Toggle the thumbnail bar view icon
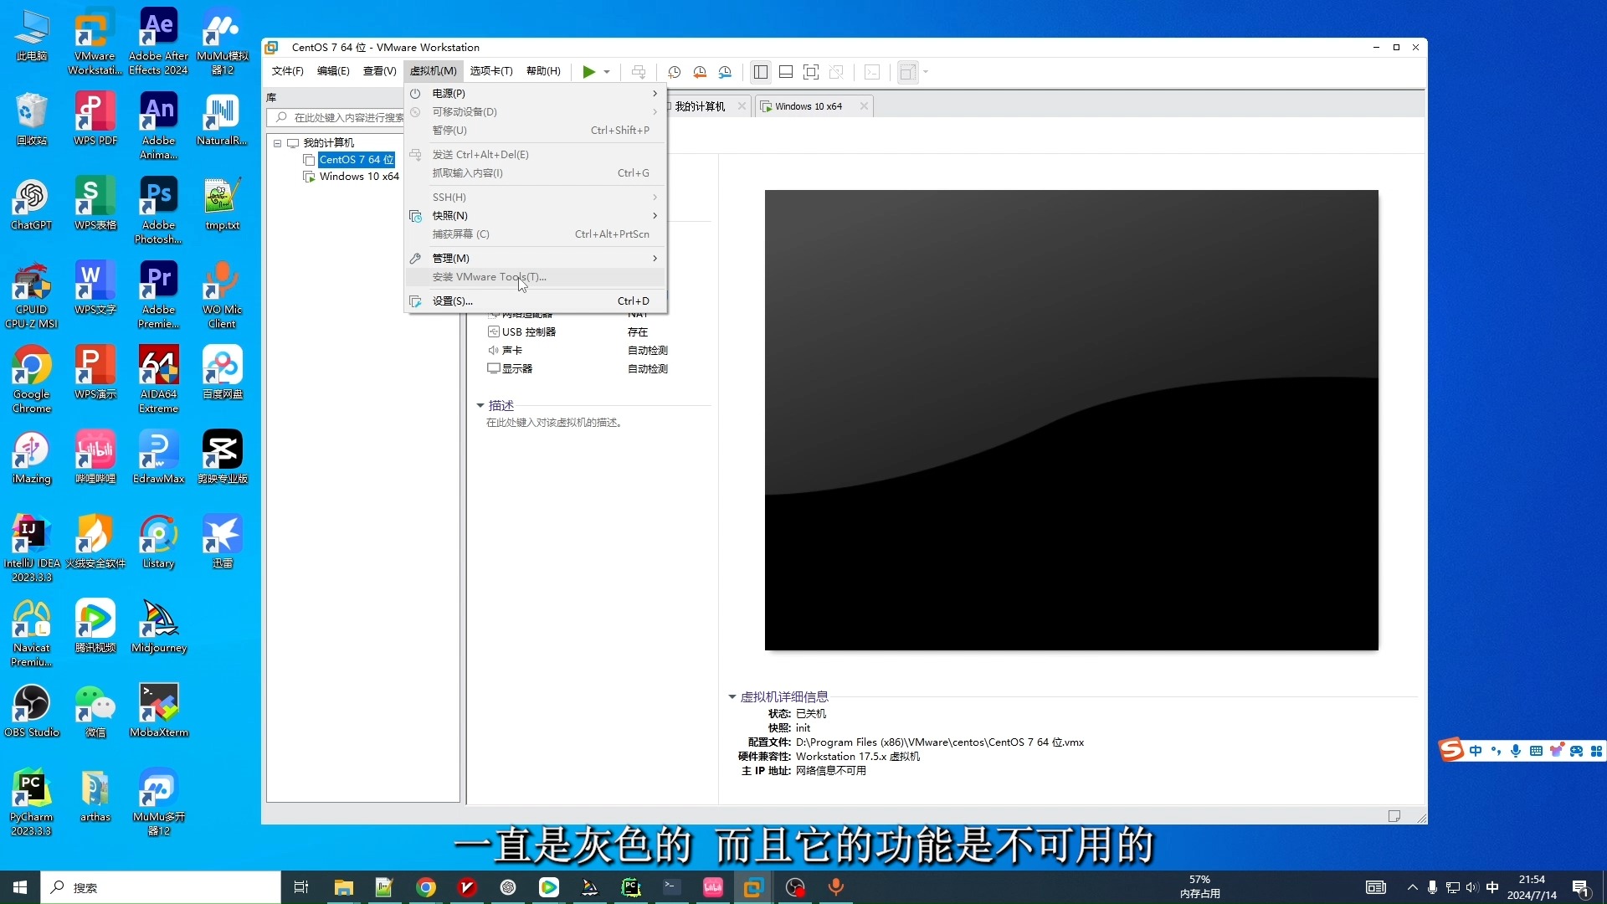1607x904 pixels. [x=786, y=72]
